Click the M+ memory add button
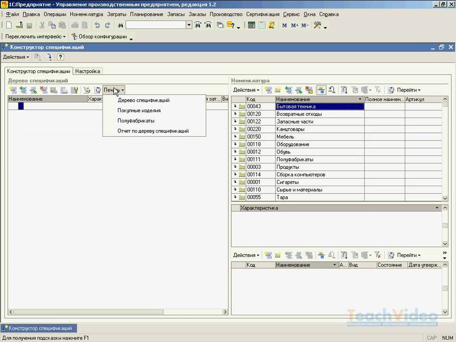This screenshot has height=342, width=456. click(294, 25)
